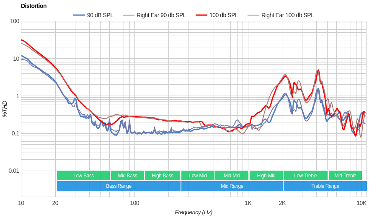Click the 0.01 tick on the %THD axis
The width and height of the screenshot is (377, 218).
pyautogui.click(x=14, y=171)
